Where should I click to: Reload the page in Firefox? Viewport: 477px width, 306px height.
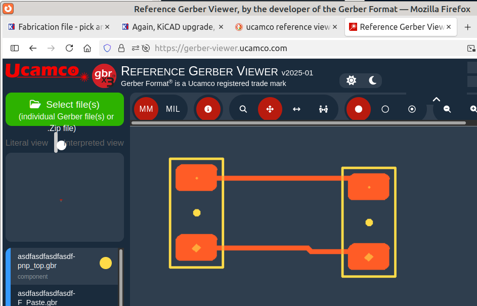click(x=69, y=48)
